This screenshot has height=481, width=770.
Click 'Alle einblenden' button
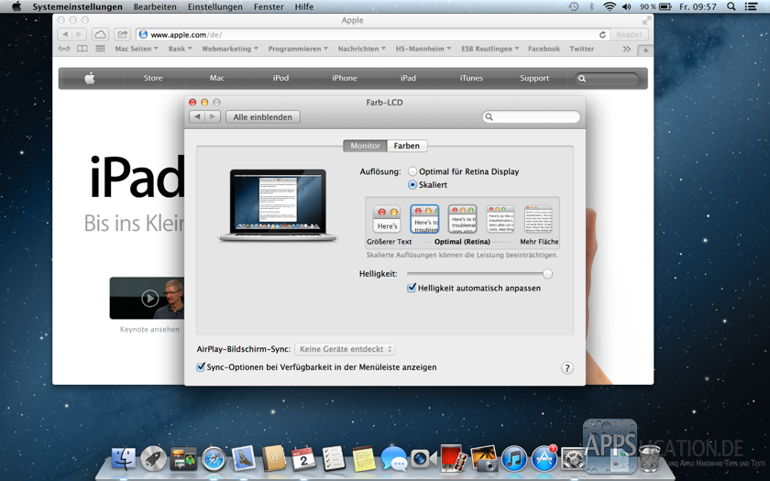pyautogui.click(x=263, y=117)
